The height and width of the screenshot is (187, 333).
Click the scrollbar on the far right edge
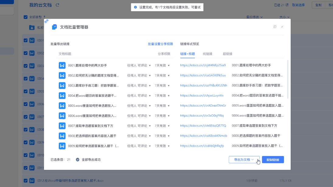[332, 91]
